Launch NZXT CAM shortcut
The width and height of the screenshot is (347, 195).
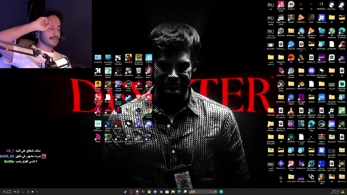[x=322, y=59]
